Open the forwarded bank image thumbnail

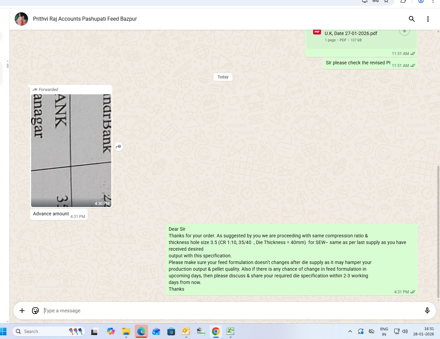click(71, 150)
